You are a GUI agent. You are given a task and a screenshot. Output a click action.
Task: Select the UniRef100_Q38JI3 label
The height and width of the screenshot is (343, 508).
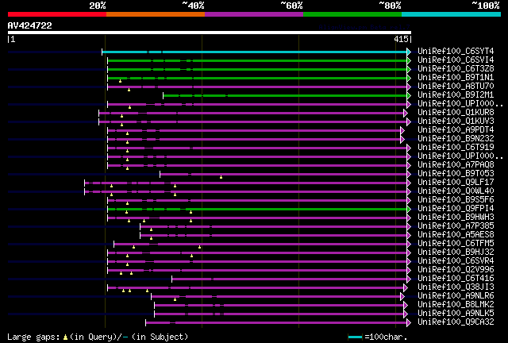pyautogui.click(x=456, y=287)
